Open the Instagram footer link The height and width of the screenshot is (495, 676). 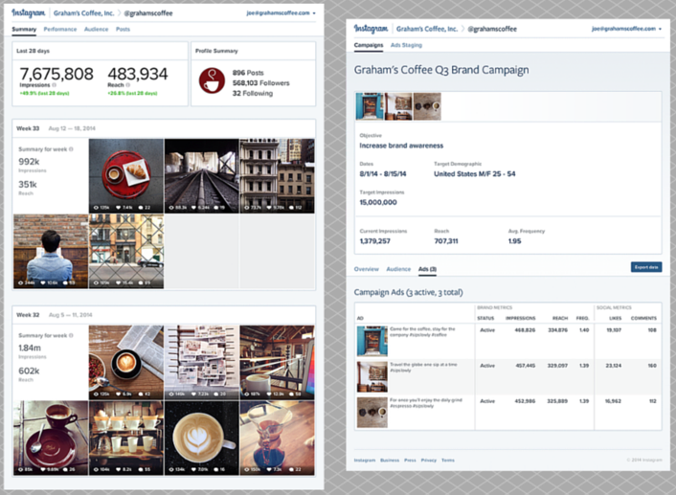point(365,461)
